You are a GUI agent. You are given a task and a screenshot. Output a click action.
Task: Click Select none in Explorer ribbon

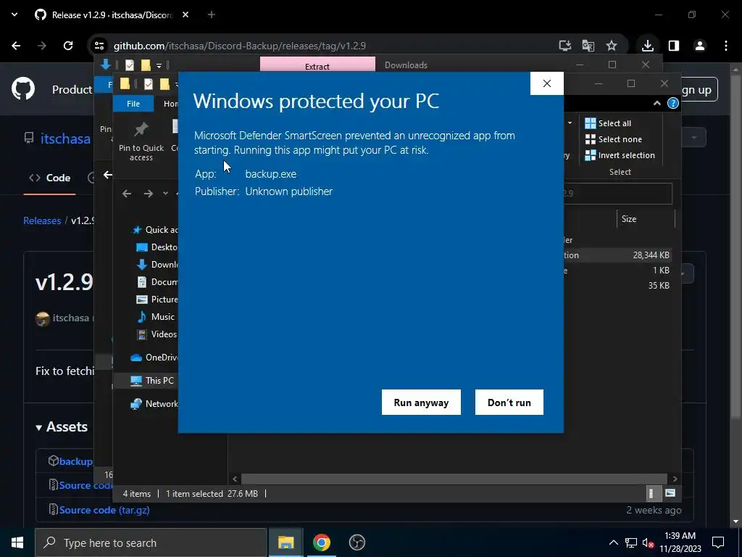tap(614, 139)
